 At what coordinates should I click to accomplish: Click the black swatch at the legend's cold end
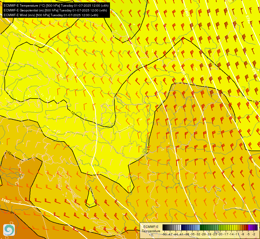click(164, 227)
